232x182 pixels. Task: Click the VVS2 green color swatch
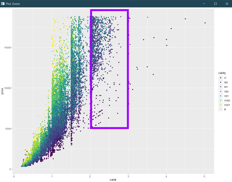tap(220, 101)
